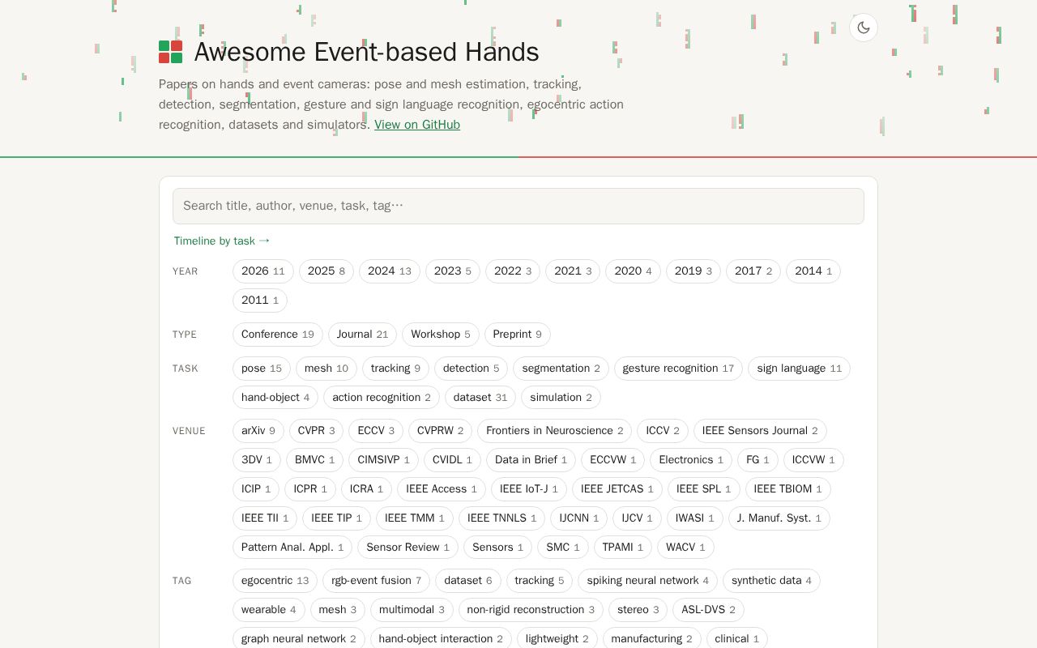The height and width of the screenshot is (648, 1037).
Task: Select the Journal type filter
Action: click(362, 335)
